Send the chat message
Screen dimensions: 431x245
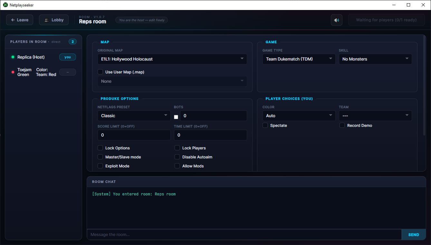414,235
